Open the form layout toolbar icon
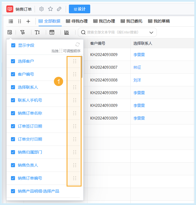The height and width of the screenshot is (205, 196). tap(52, 32)
